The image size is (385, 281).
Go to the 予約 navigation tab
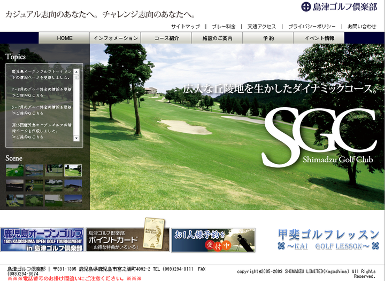click(268, 38)
